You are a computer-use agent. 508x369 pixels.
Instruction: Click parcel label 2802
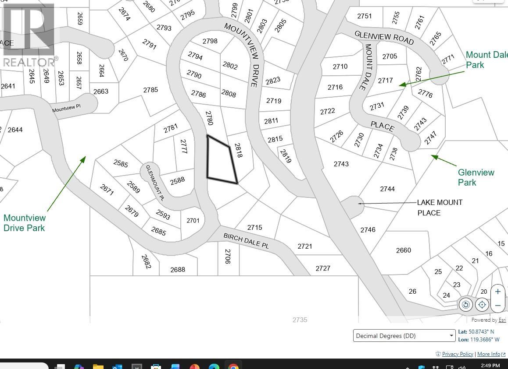pyautogui.click(x=230, y=65)
